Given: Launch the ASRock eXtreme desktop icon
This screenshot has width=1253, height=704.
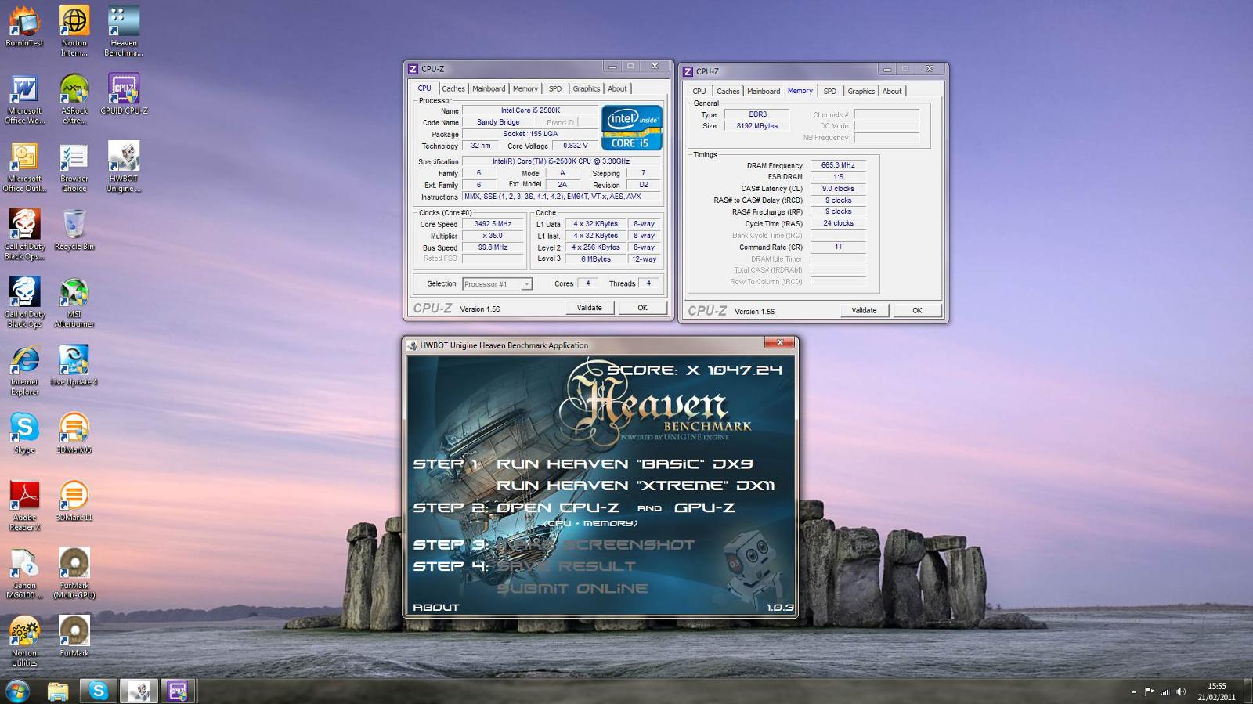Looking at the screenshot, I should 74,99.
